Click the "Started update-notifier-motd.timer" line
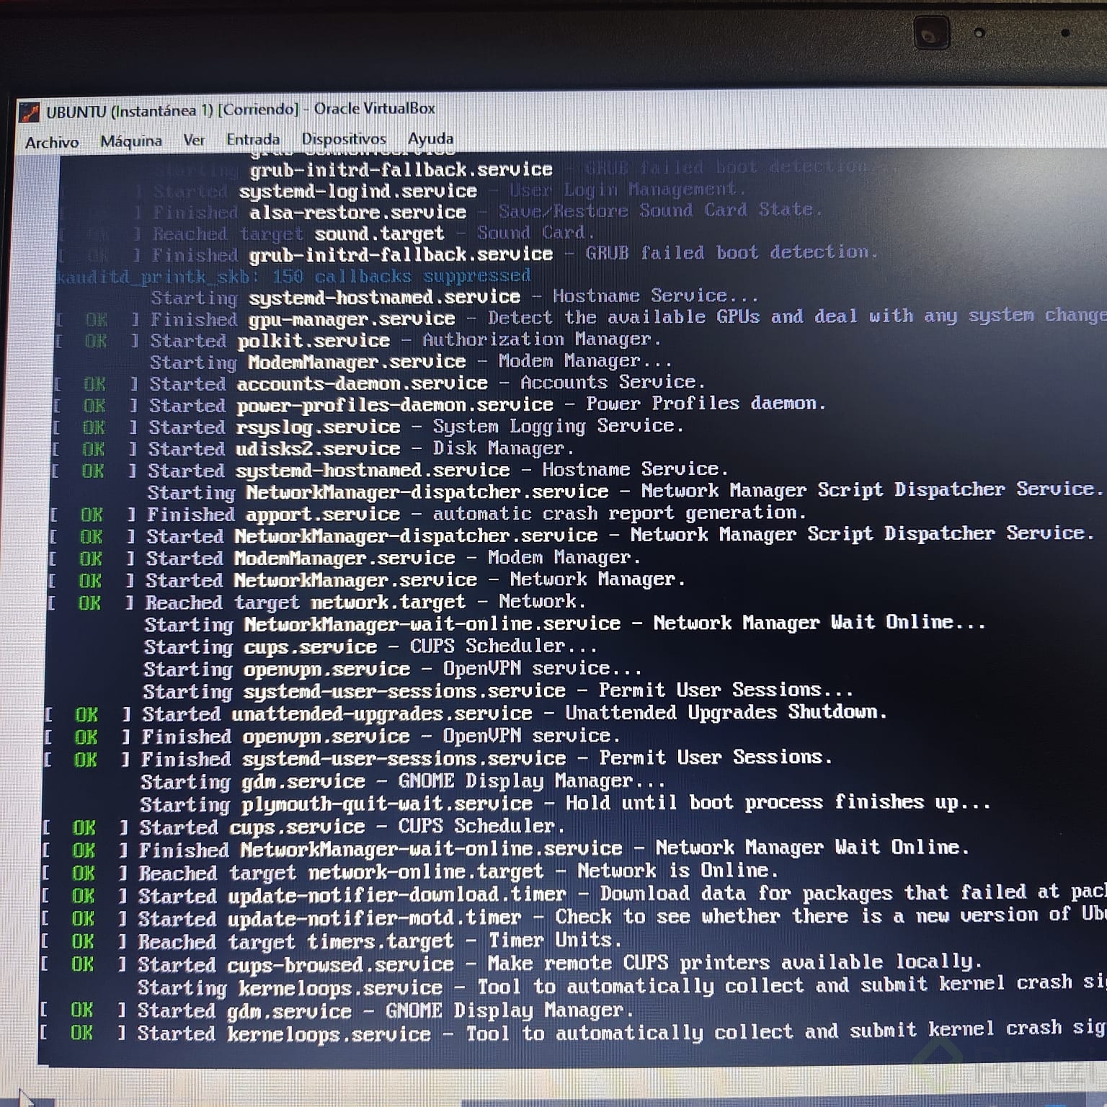This screenshot has width=1107, height=1107. click(574, 917)
